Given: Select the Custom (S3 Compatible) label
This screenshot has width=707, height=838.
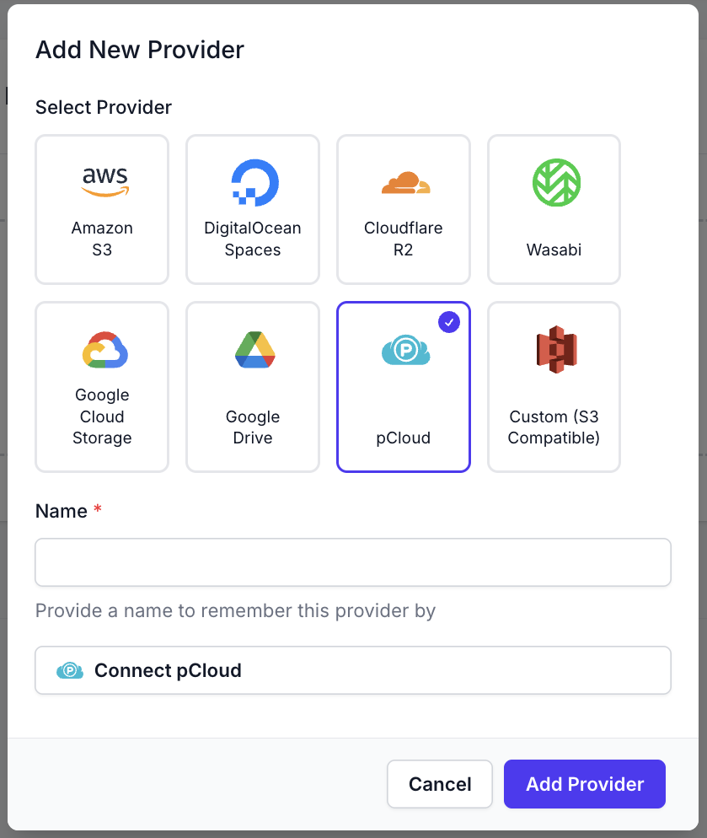Looking at the screenshot, I should (554, 427).
